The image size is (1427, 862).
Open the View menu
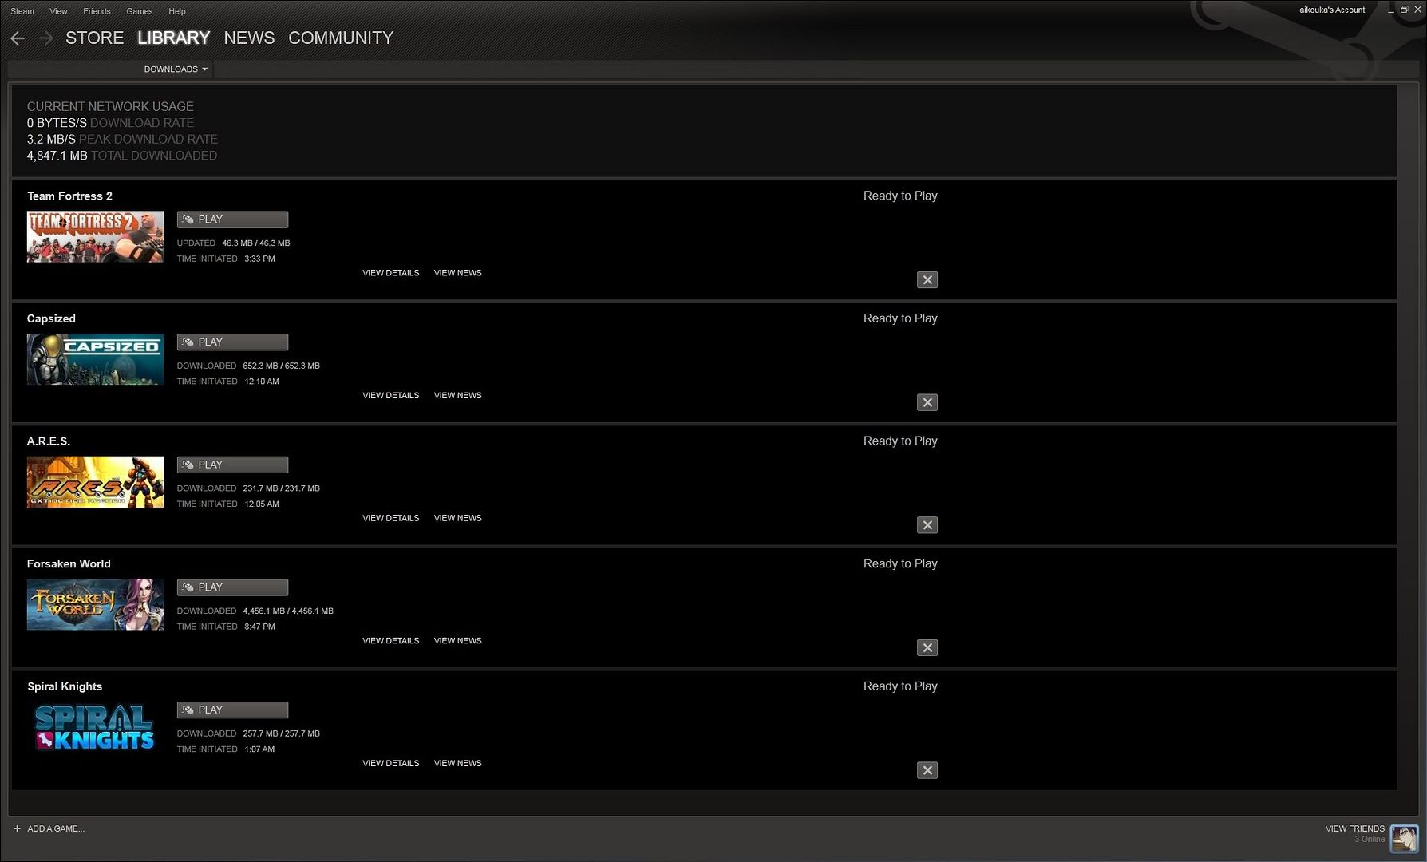(58, 11)
